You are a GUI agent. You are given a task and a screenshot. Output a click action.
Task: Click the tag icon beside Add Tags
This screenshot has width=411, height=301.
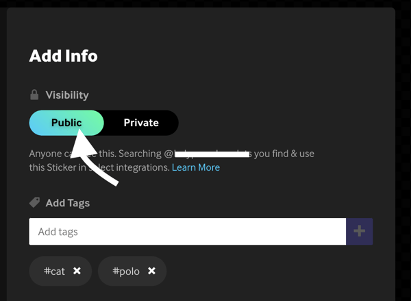click(34, 202)
